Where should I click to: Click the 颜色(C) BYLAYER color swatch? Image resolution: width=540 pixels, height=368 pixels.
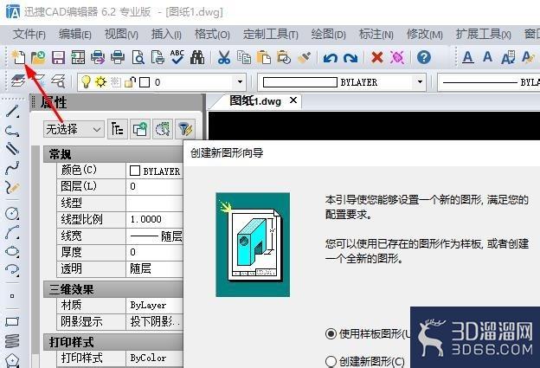[135, 171]
